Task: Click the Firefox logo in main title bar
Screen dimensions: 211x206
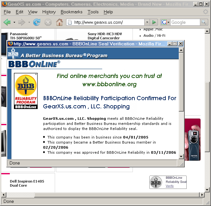Action: pyautogui.click(x=4, y=4)
